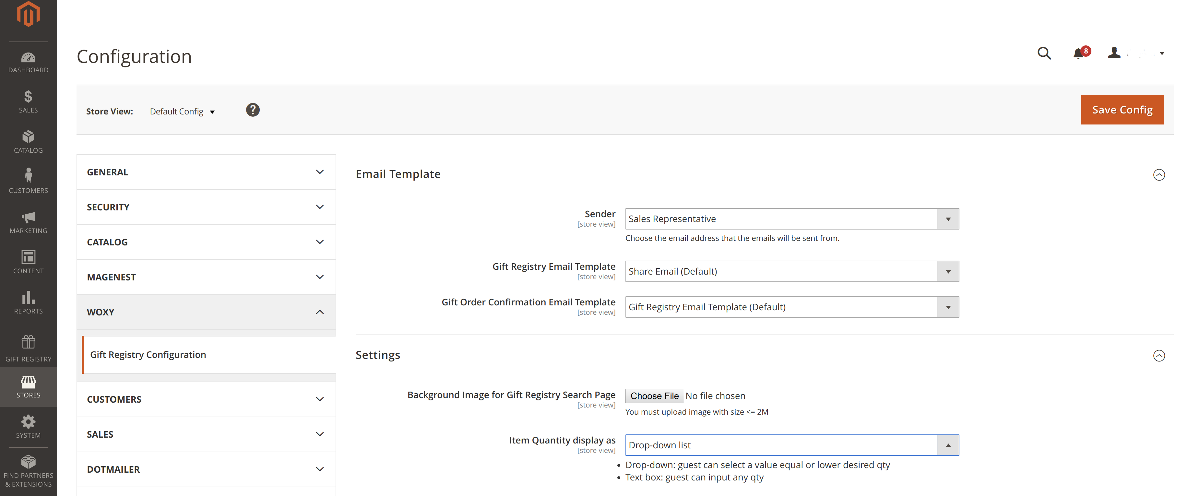The image size is (1188, 496).
Task: Click the search magnifier icon
Action: [x=1044, y=53]
